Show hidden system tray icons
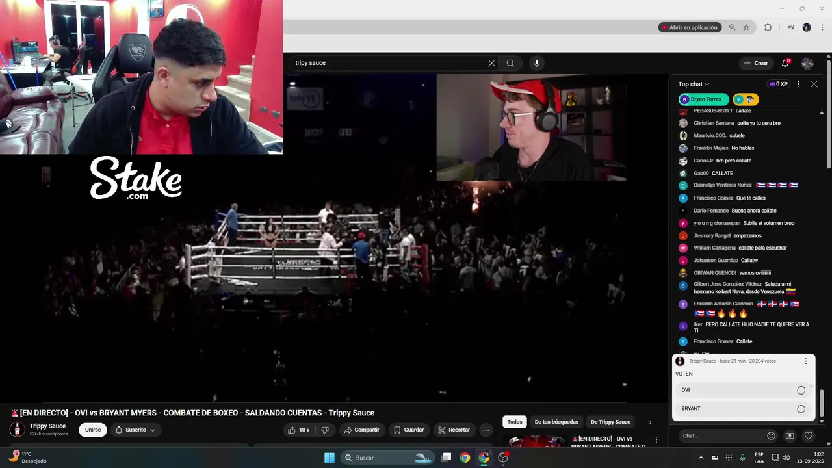The height and width of the screenshot is (468, 832). (x=701, y=458)
